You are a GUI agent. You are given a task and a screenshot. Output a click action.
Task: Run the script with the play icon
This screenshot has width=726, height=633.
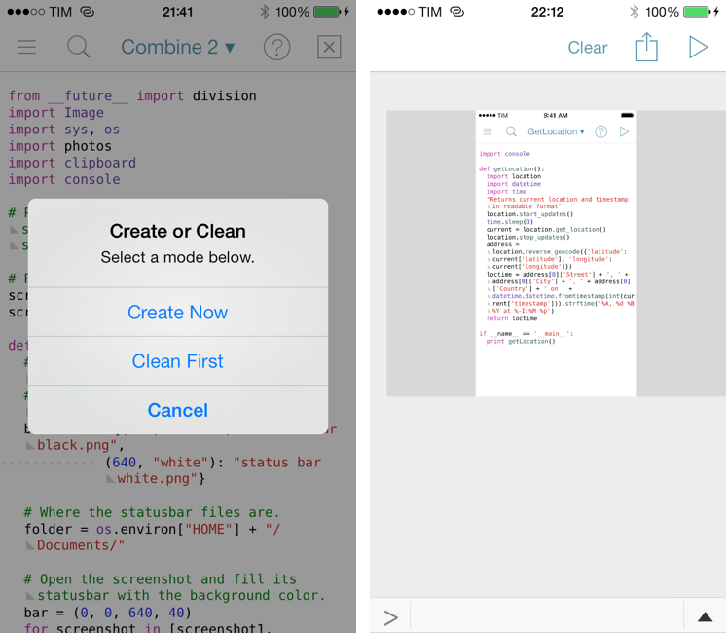pyautogui.click(x=698, y=47)
